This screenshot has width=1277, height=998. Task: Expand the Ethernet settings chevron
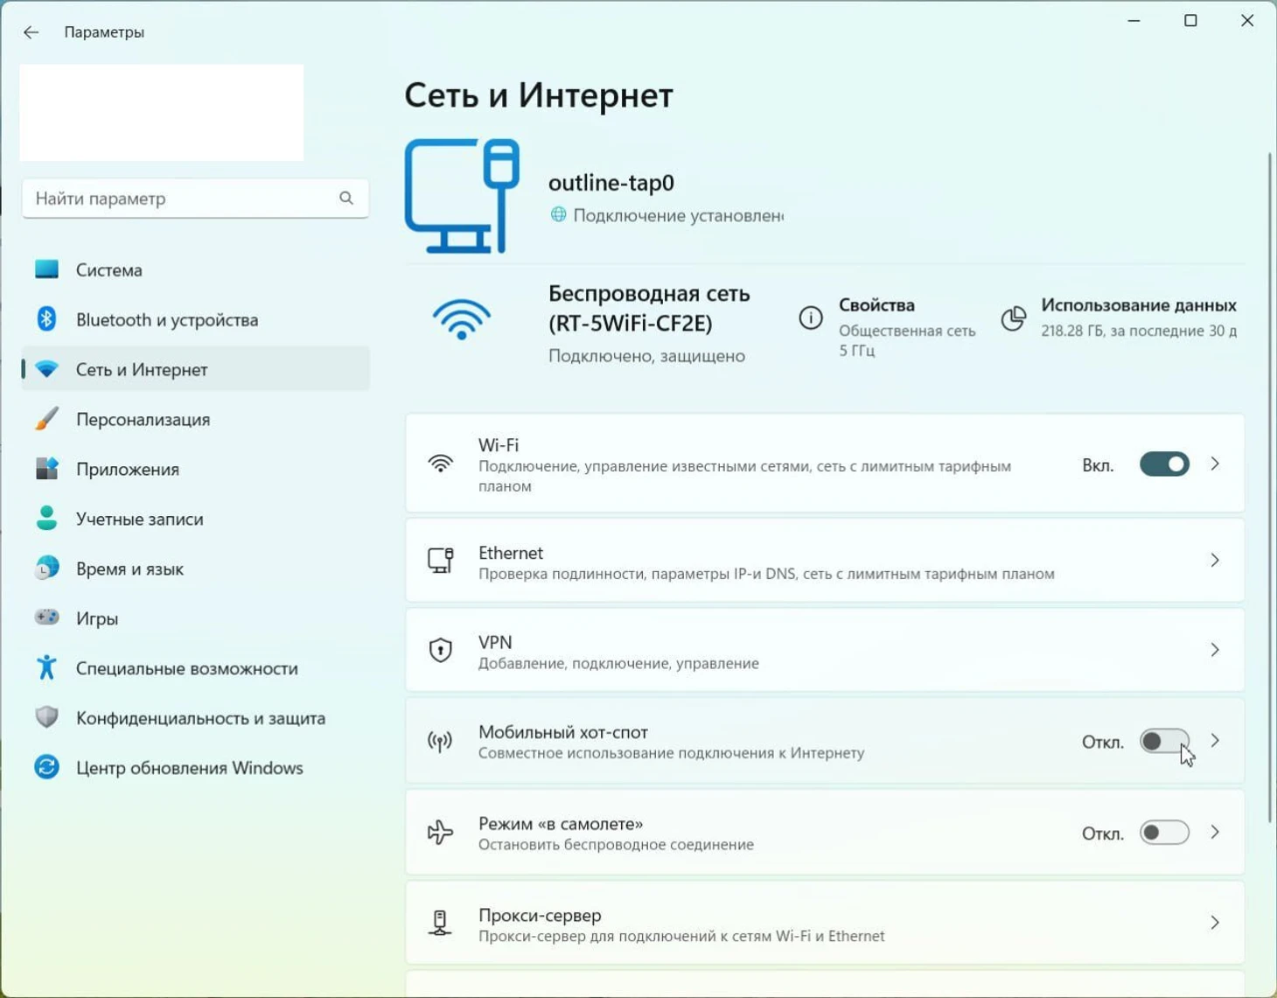[x=1214, y=560]
